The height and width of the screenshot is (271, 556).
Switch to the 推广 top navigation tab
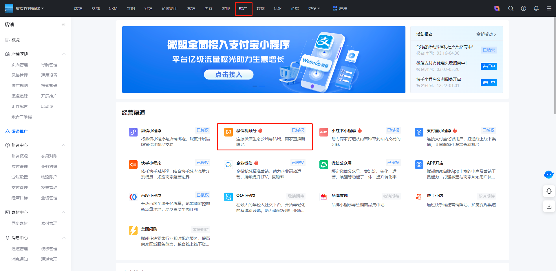(243, 8)
